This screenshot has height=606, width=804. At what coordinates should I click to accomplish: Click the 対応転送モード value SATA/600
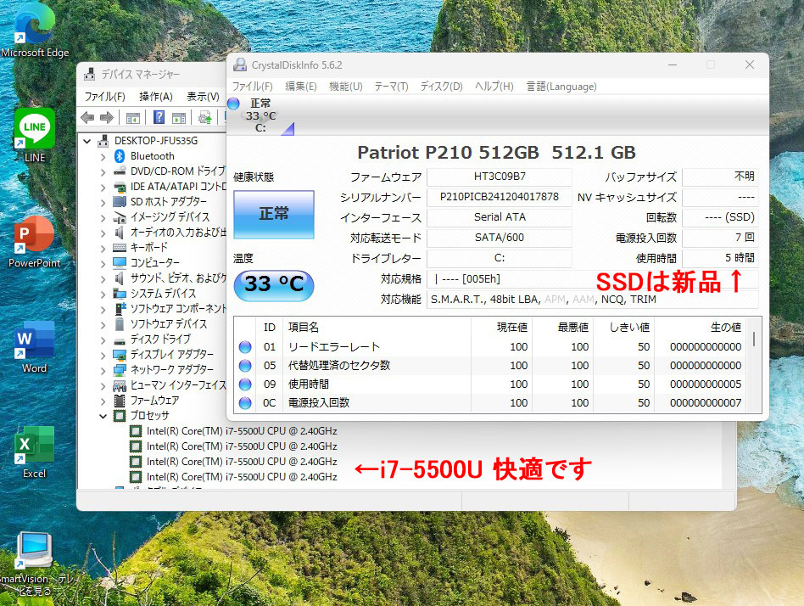pos(500,238)
